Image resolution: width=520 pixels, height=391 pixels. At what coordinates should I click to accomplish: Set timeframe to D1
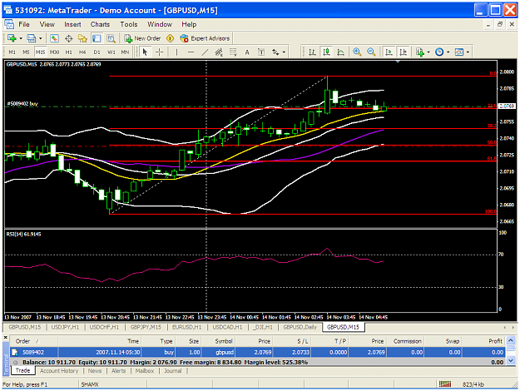(x=97, y=52)
